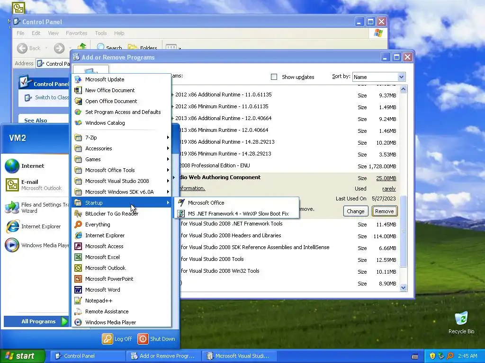The height and width of the screenshot is (363, 485).
Task: Click the 25.08MB size link
Action: point(386,178)
